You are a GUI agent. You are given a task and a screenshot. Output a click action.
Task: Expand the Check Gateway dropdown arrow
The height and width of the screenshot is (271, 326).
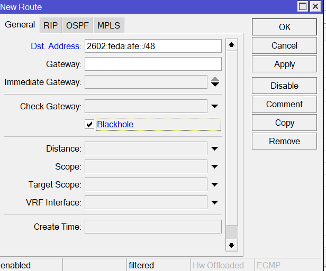point(214,106)
